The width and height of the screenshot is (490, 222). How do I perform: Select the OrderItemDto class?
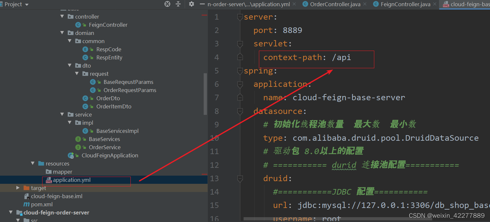coord(114,106)
